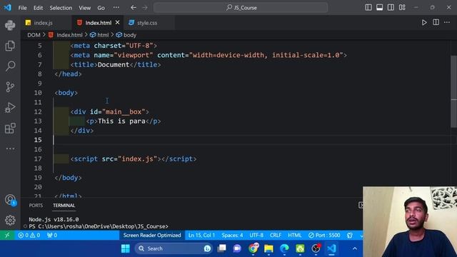Run the file with the play button

(424, 22)
